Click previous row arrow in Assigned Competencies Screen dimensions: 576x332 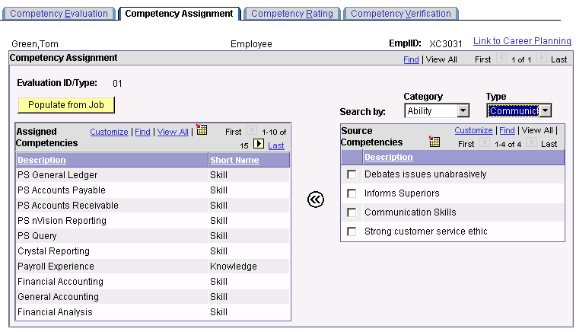252,130
